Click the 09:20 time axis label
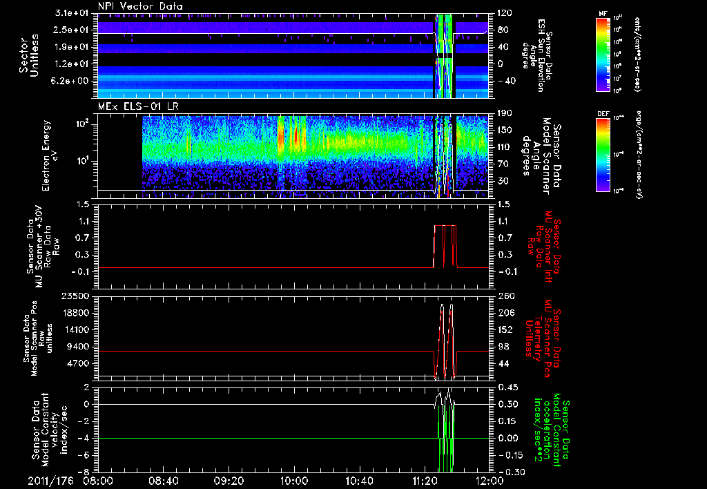 pyautogui.click(x=229, y=479)
